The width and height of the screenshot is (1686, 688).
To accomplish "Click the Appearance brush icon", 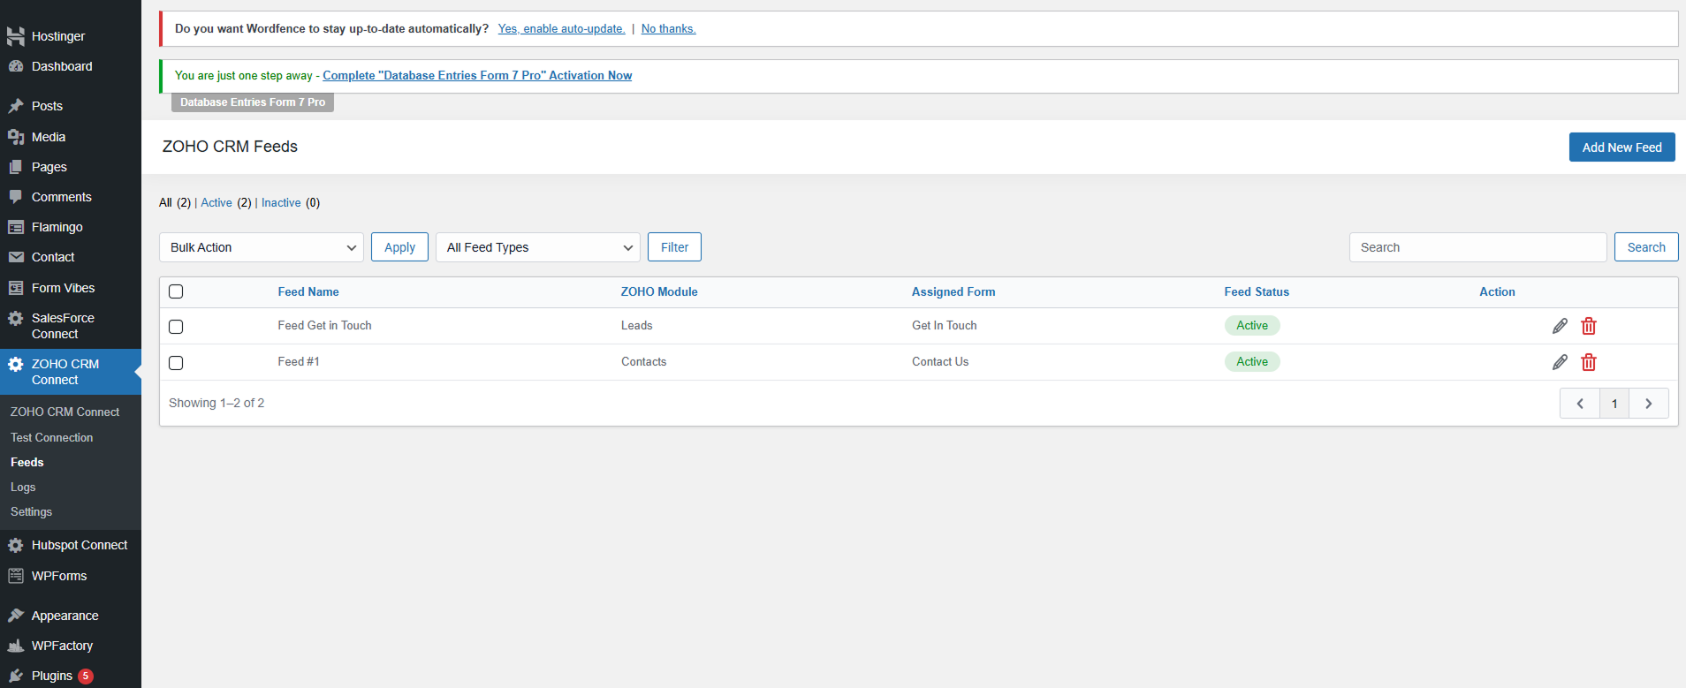I will tap(16, 616).
